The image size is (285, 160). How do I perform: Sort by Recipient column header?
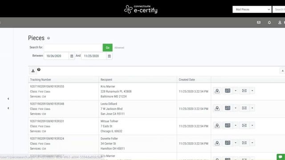[106, 80]
